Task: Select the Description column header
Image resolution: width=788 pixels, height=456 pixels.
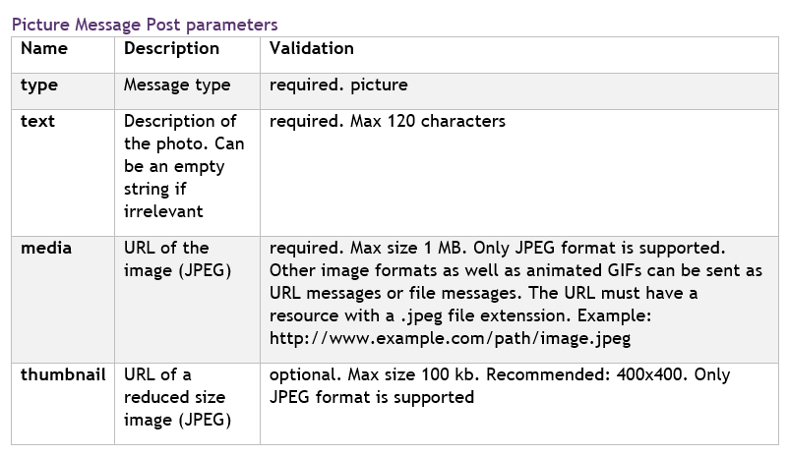Action: pyautogui.click(x=171, y=48)
